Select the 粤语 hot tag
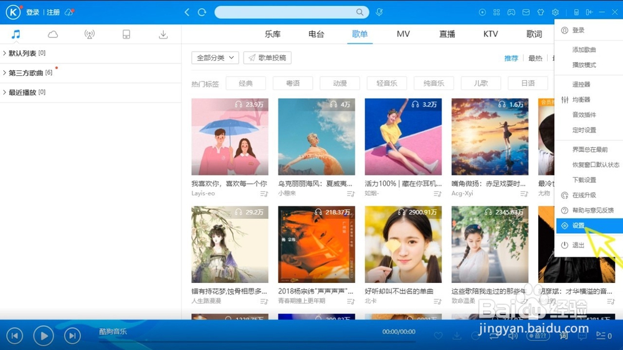Screen dimensions: 623x350 (293, 83)
